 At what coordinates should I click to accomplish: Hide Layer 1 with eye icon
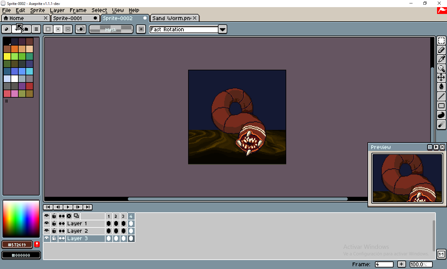pyautogui.click(x=47, y=223)
